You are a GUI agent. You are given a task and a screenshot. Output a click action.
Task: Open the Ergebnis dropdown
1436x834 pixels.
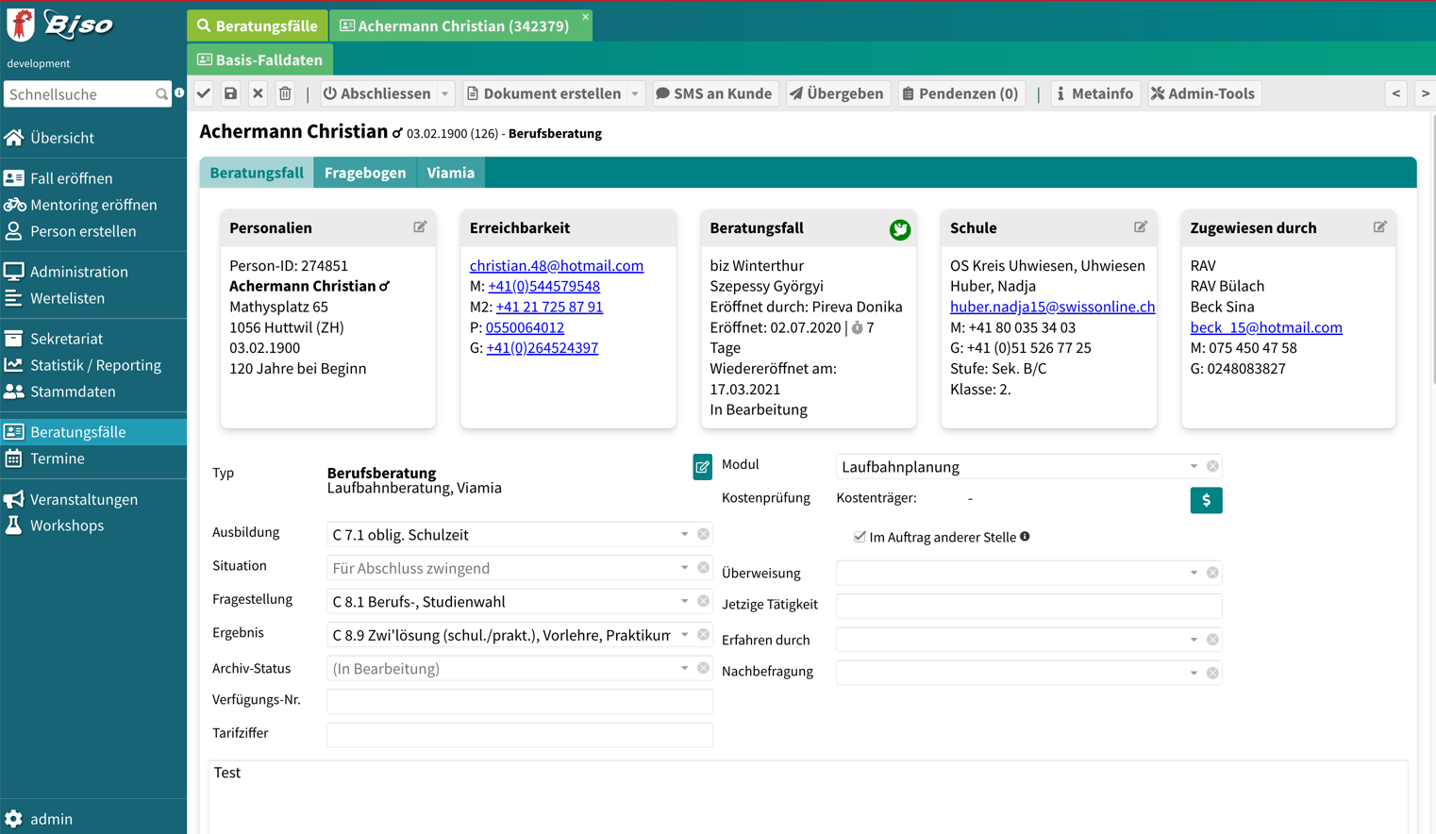coord(684,635)
